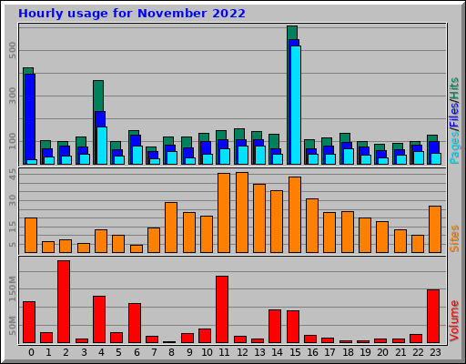466x364 pixels.
Task: Select the red Volume bar at hour 2
Action: tap(64, 301)
